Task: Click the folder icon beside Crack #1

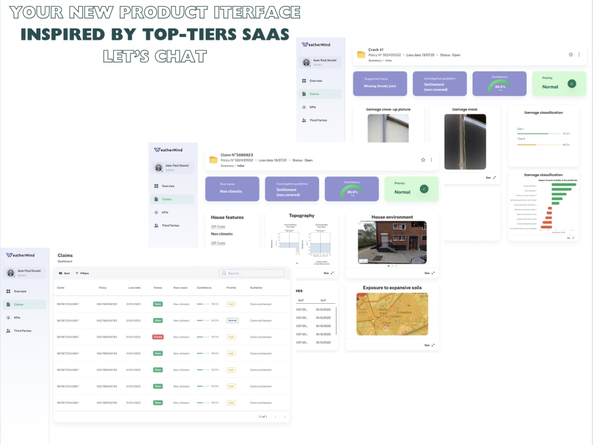Action: click(x=361, y=55)
